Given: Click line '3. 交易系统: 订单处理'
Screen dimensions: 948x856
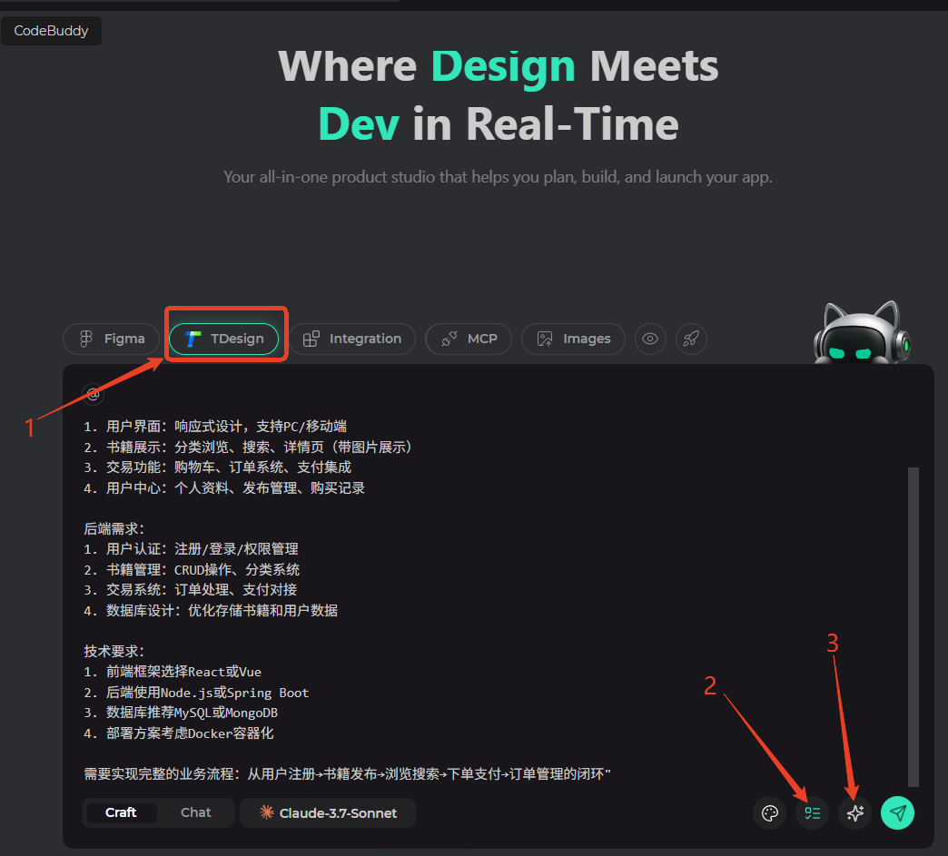Looking at the screenshot, I should point(191,589).
